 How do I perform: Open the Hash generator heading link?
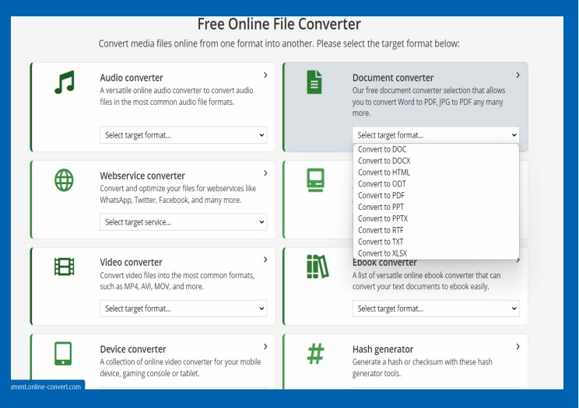click(383, 349)
